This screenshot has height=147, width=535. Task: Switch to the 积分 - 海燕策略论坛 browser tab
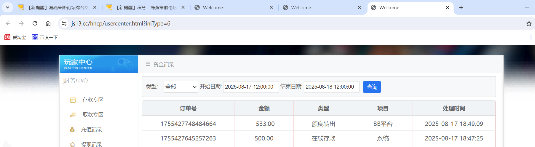[x=146, y=7]
